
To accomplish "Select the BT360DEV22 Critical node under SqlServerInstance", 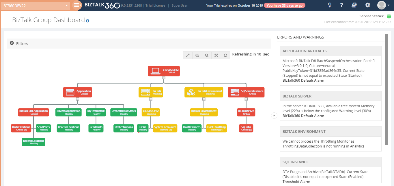I will pyautogui.click(x=246, y=112).
